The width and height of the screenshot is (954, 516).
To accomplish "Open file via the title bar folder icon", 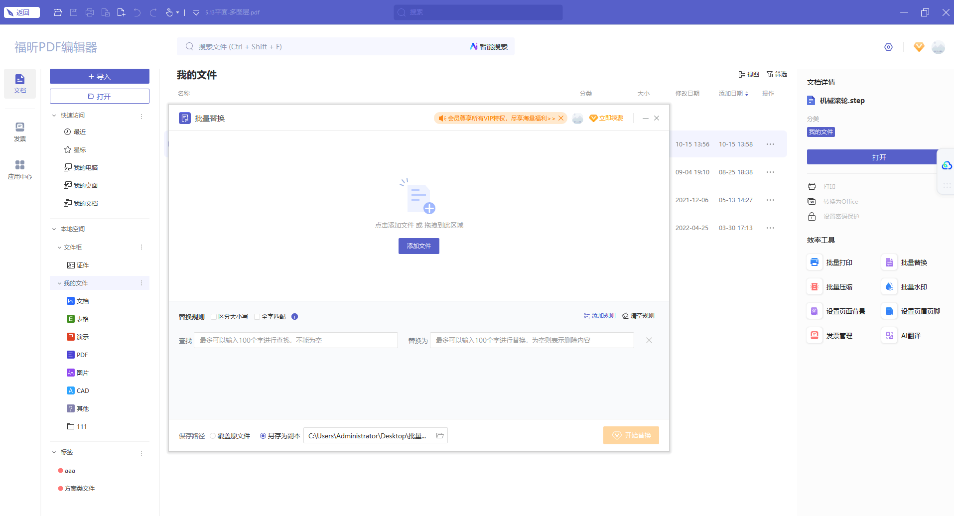I will [x=58, y=12].
